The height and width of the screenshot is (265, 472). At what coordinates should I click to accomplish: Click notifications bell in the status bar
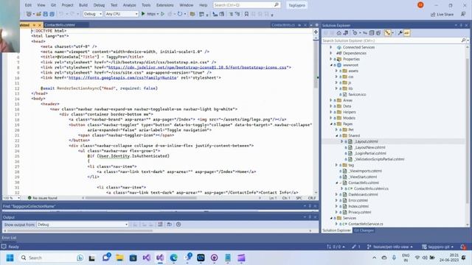tap(463, 247)
